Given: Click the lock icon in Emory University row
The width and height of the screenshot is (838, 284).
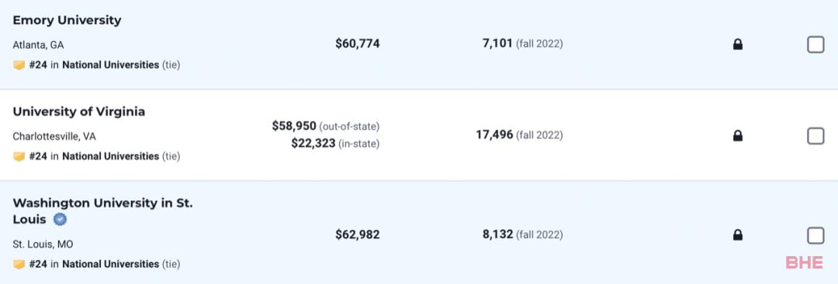Looking at the screenshot, I should [x=738, y=45].
